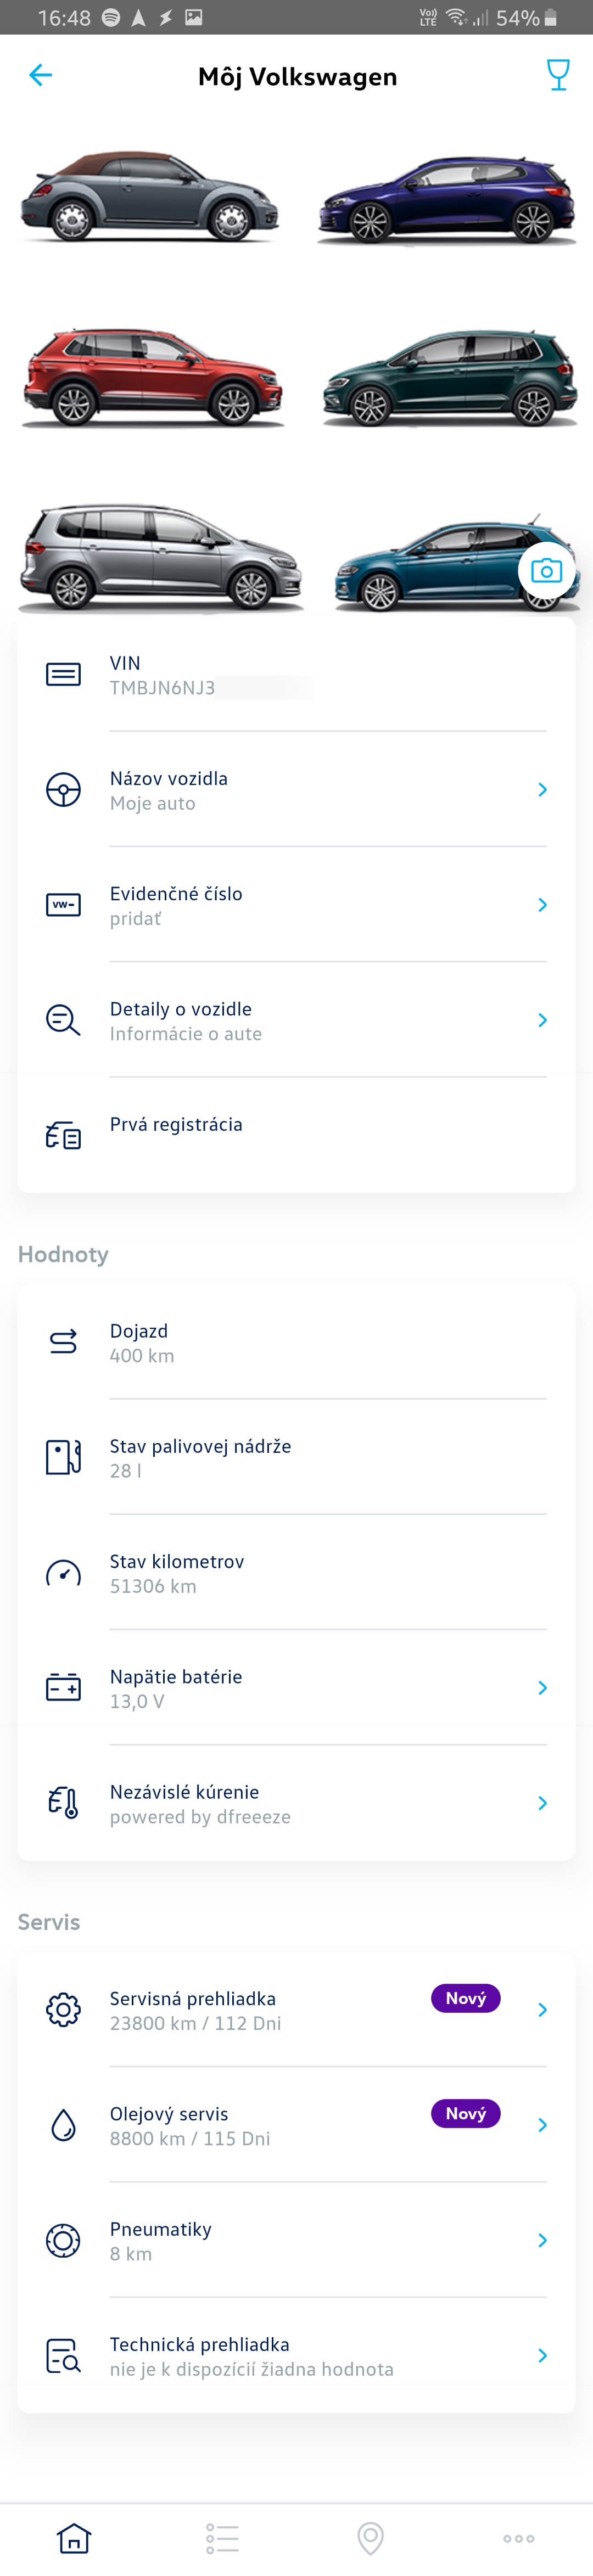Tap the Nový badge on Servisná prehliadka

pos(465,1998)
